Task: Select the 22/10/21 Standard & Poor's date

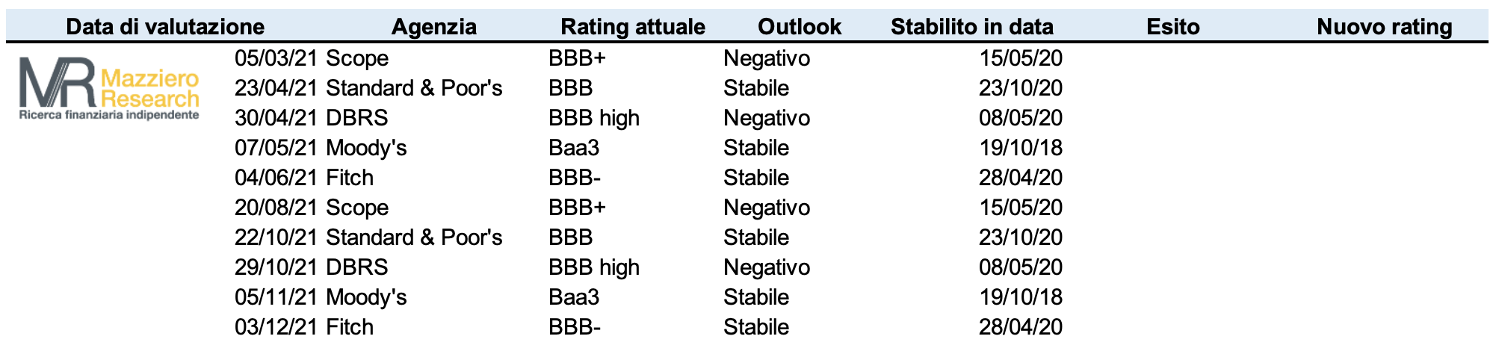Action: coord(276,237)
